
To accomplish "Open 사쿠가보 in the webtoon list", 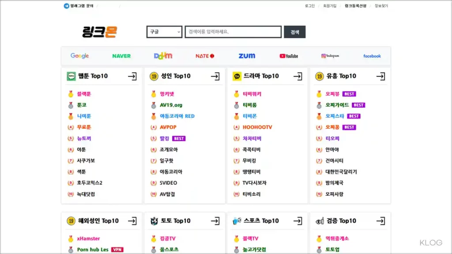I will pos(86,161).
